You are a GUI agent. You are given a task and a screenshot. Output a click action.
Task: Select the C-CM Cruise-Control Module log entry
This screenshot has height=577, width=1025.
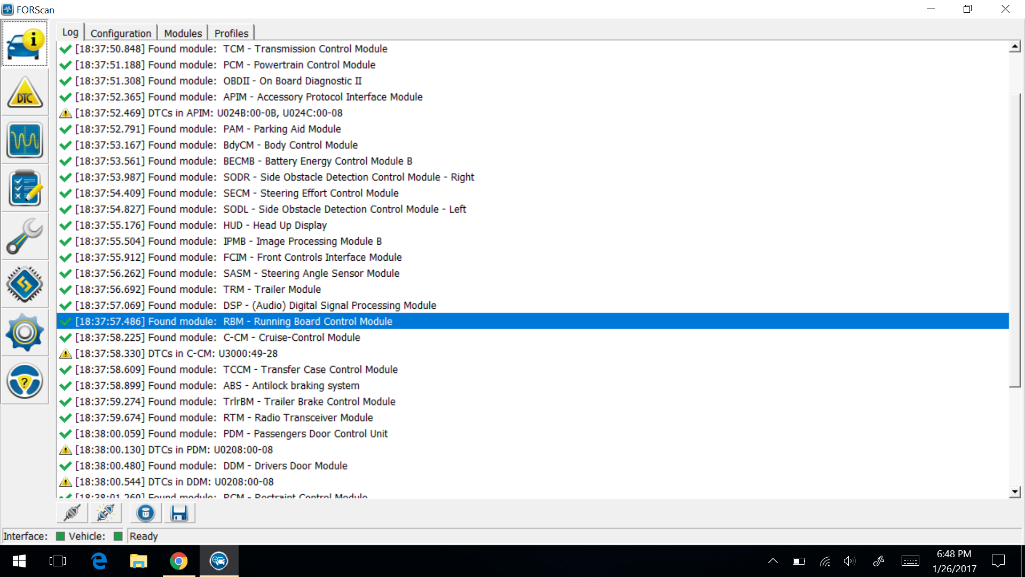pos(291,338)
